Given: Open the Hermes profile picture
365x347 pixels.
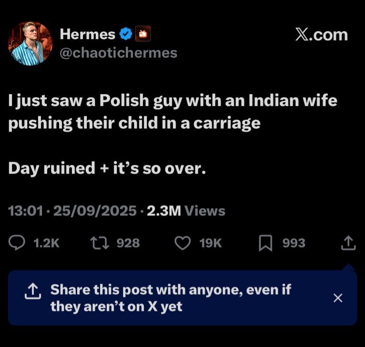Looking at the screenshot, I should (x=30, y=43).
